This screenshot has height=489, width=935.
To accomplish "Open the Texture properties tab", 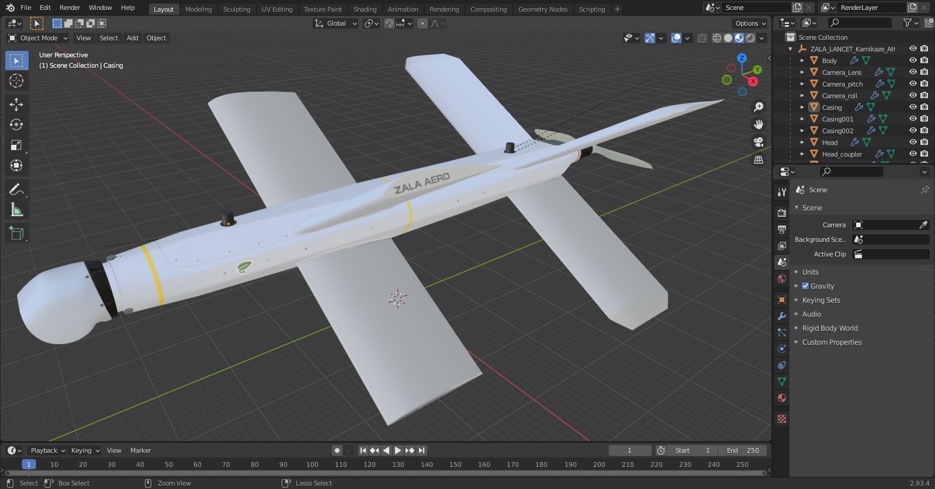I will pyautogui.click(x=782, y=419).
